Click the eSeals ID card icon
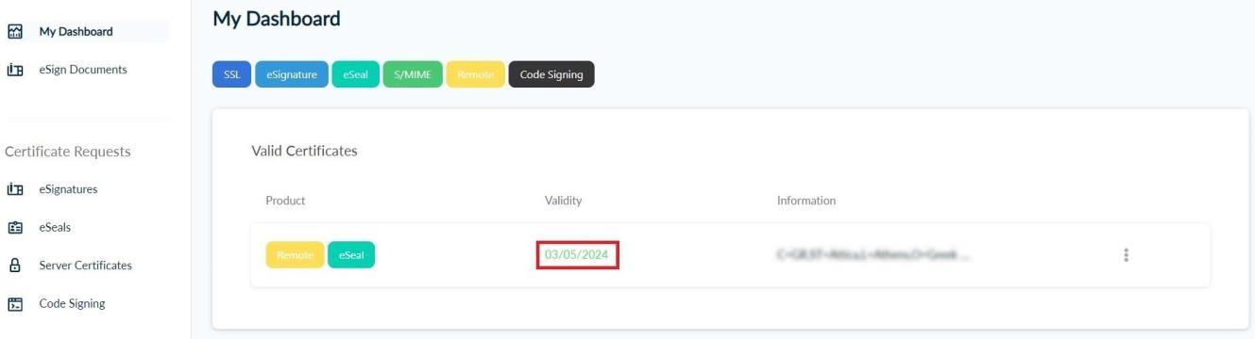 coord(14,227)
